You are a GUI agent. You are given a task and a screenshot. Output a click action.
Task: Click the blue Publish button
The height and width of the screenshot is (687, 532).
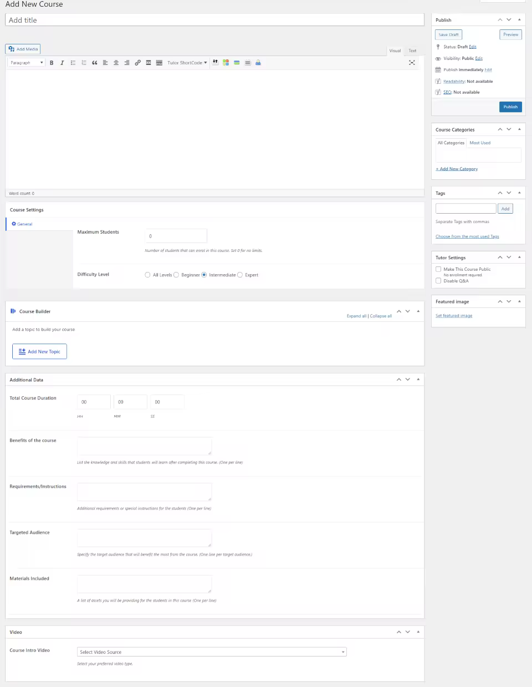tap(510, 107)
